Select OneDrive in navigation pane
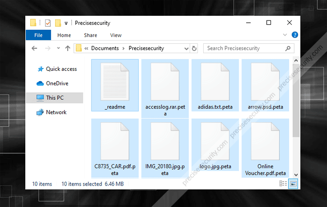This screenshot has height=207, width=327. pyautogui.click(x=52, y=83)
